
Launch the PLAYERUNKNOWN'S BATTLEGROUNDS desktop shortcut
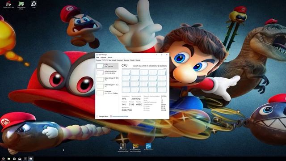135,148
